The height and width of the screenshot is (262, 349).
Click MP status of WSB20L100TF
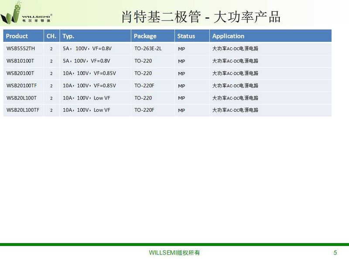[x=181, y=110]
